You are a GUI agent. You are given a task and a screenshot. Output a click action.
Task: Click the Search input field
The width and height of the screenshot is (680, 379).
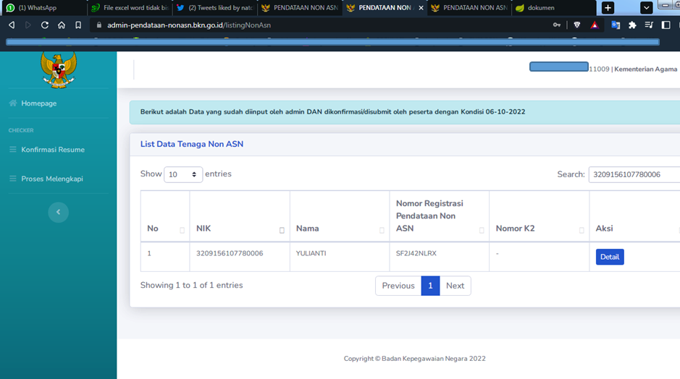634,174
